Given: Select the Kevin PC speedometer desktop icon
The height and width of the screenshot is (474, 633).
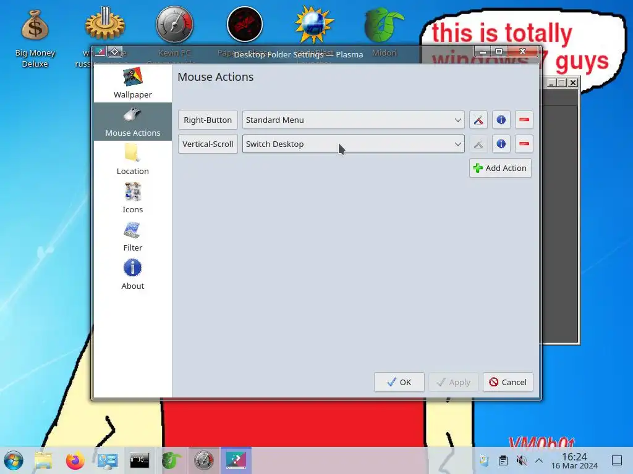Looking at the screenshot, I should click(x=175, y=25).
